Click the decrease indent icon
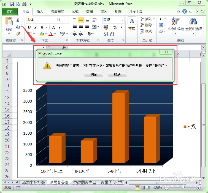 [x=75, y=33]
